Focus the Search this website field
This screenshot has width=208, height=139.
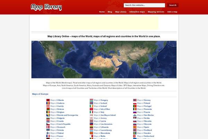[144, 5]
